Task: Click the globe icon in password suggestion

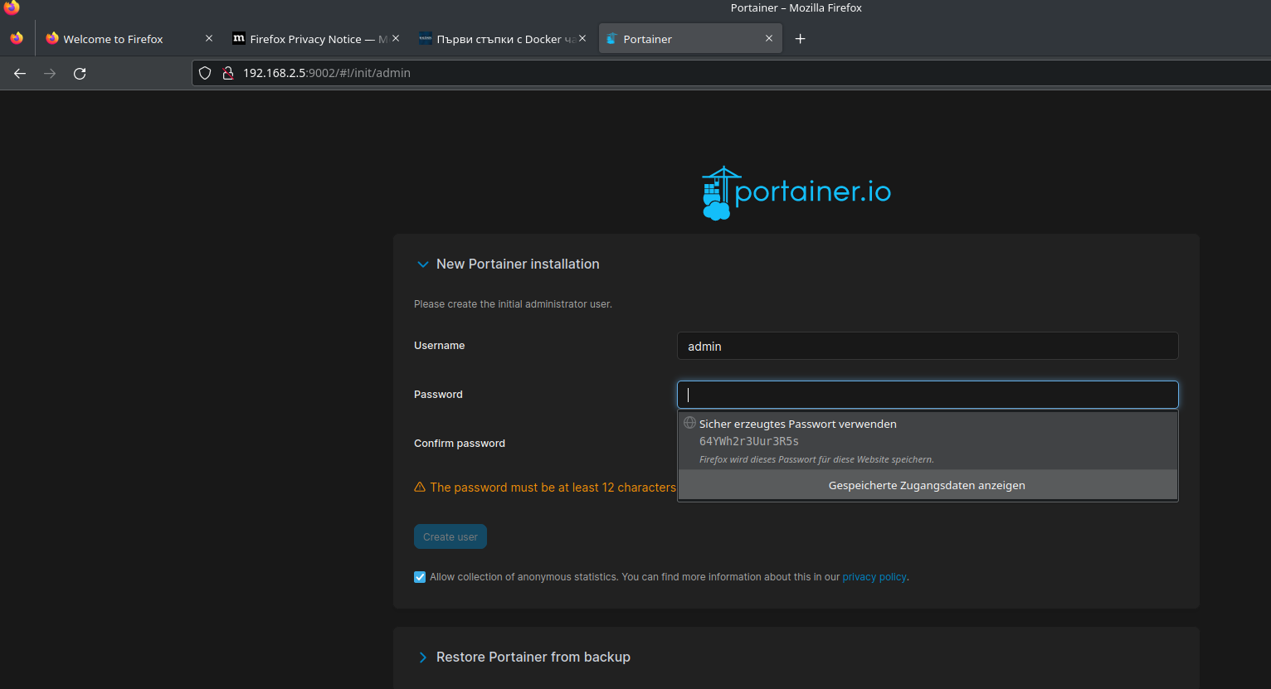Action: click(x=689, y=423)
